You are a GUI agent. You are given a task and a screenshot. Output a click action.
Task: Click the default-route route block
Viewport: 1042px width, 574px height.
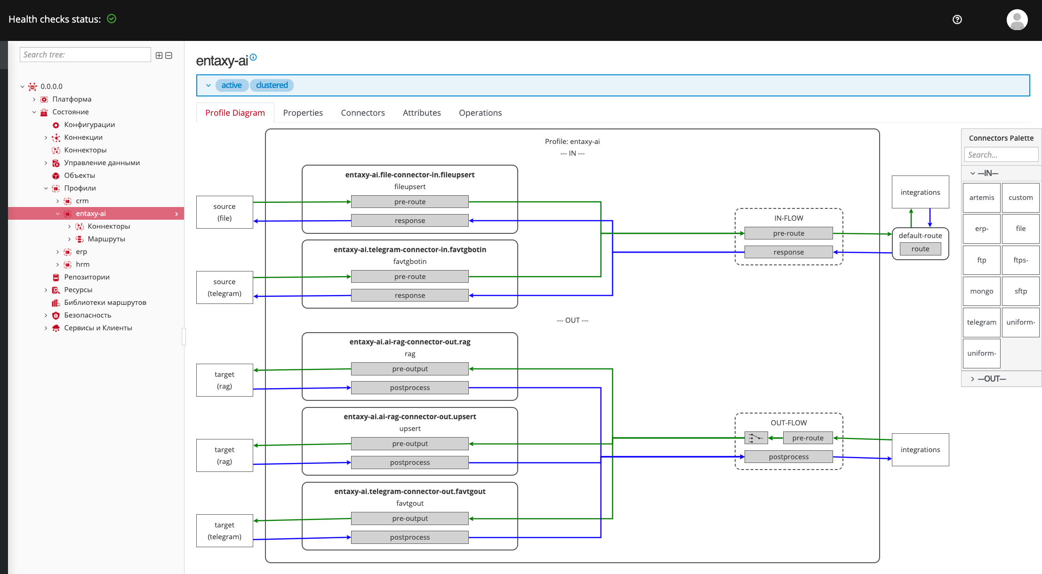pyautogui.click(x=920, y=249)
